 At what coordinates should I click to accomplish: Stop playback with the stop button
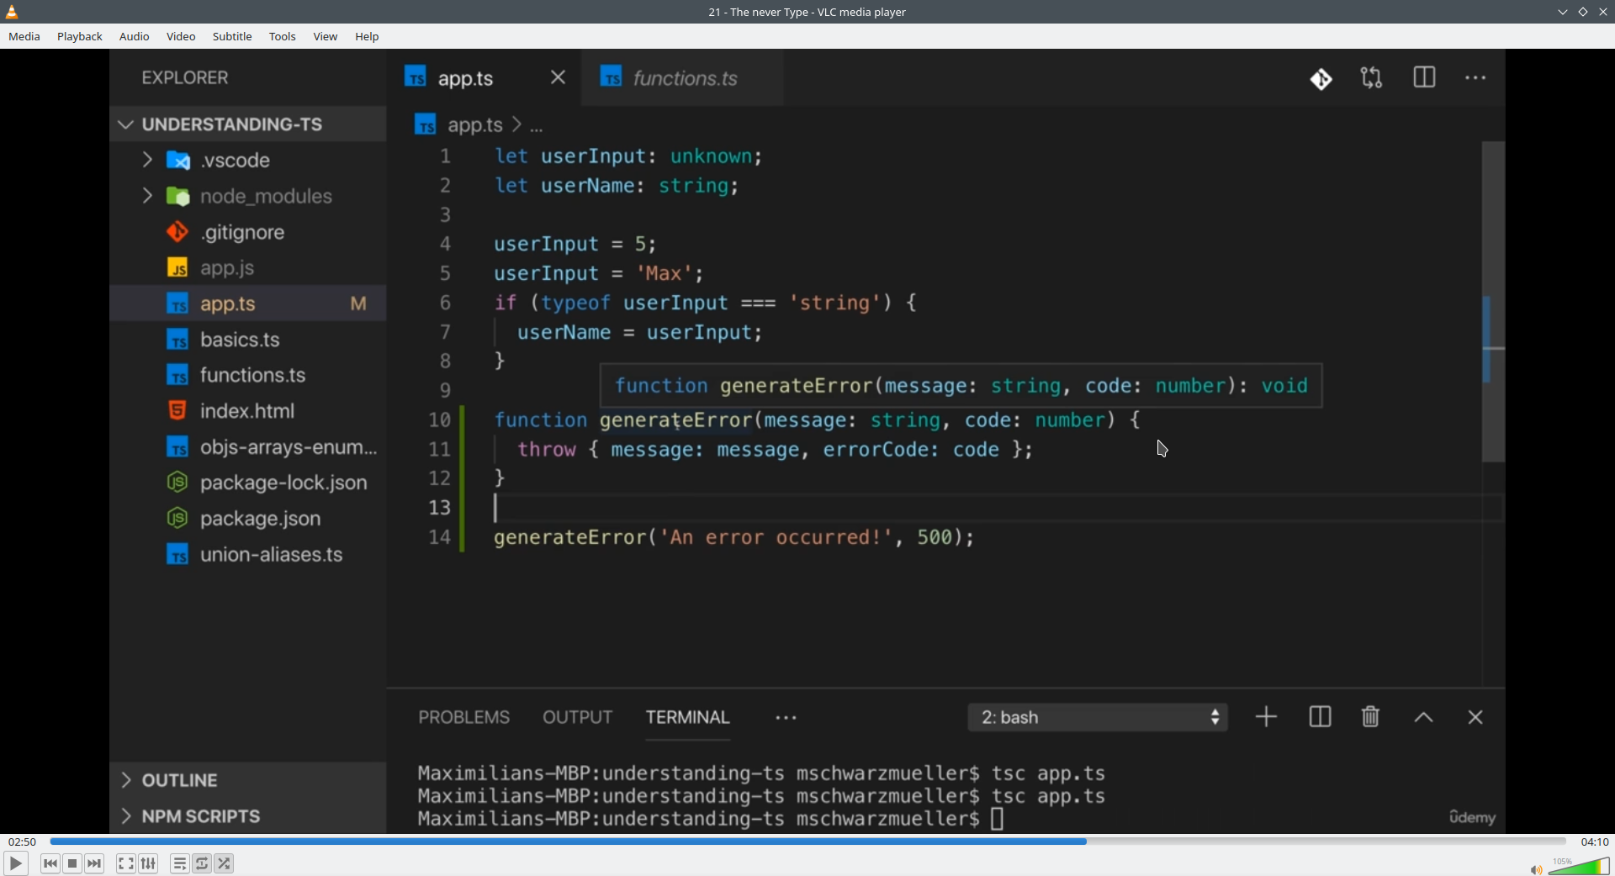(x=72, y=863)
